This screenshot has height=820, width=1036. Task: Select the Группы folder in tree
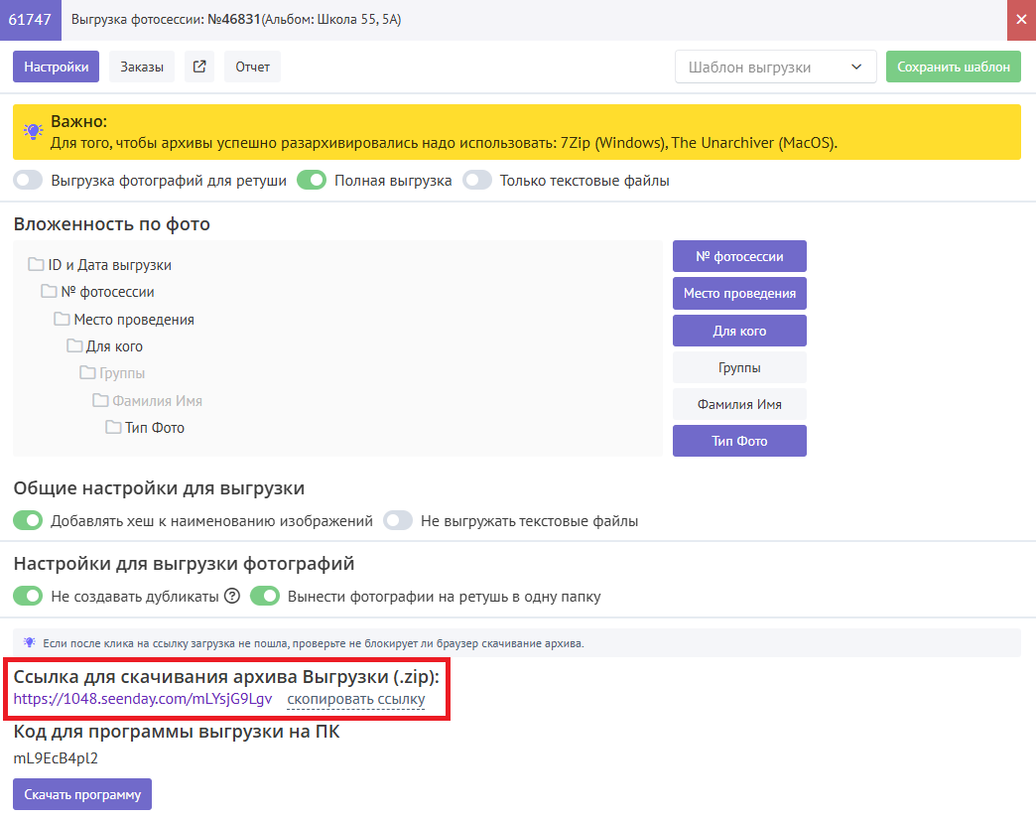pos(121,373)
